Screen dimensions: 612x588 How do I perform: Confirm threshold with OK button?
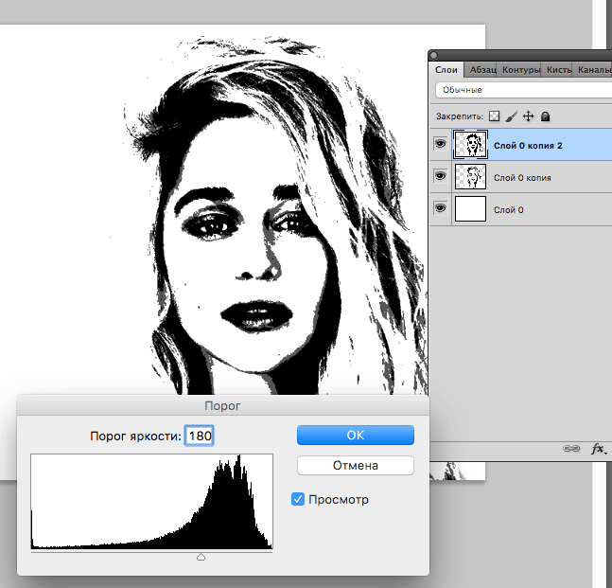pyautogui.click(x=355, y=435)
